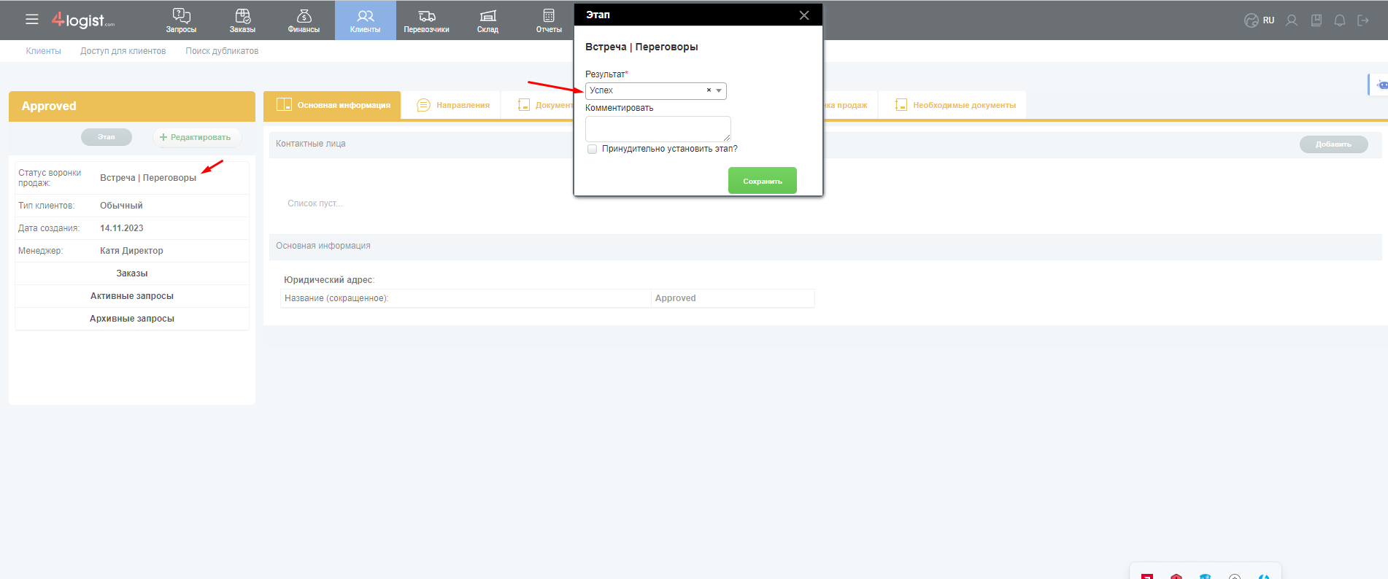Open Отчеты section in top bar
The image size is (1388, 579).
point(549,20)
